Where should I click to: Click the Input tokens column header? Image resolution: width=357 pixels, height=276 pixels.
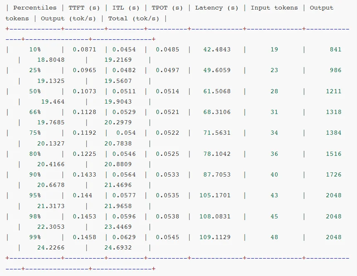[x=274, y=8]
